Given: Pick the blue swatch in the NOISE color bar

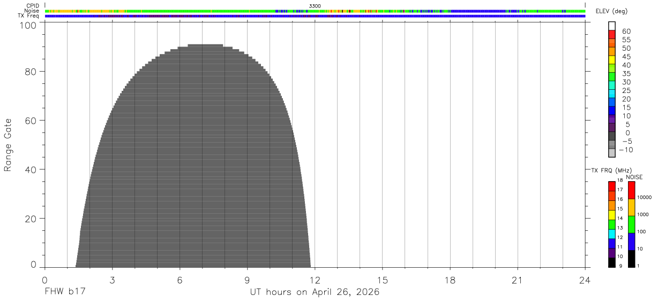Looking at the screenshot, I should point(631,242).
